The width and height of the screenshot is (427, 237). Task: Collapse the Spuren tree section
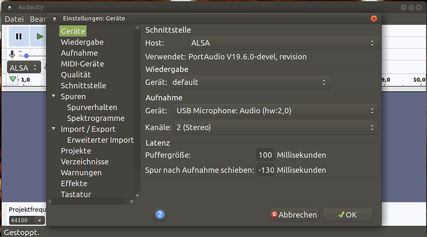[54, 96]
